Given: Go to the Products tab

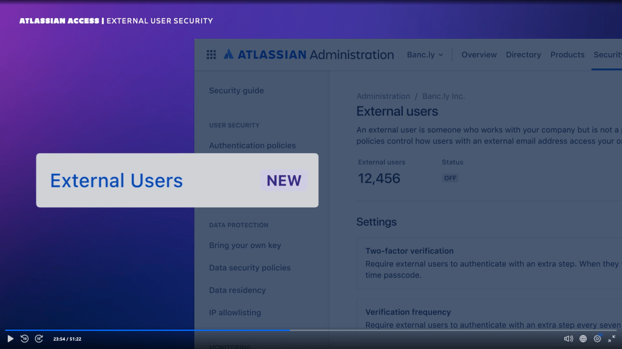Looking at the screenshot, I should 567,55.
